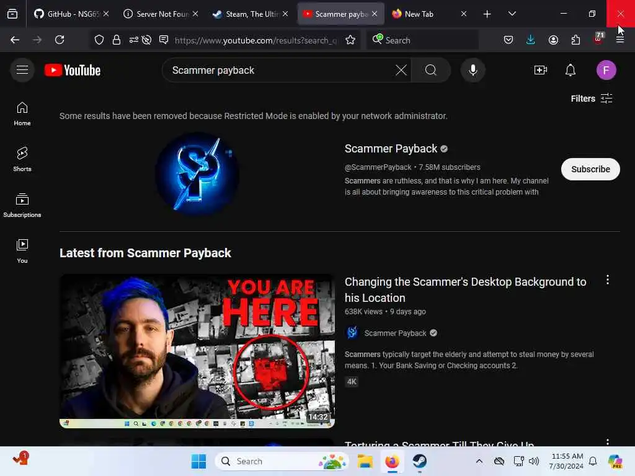Close the Scammer payback tab
The height and width of the screenshot is (476, 635).
pyautogui.click(x=375, y=14)
